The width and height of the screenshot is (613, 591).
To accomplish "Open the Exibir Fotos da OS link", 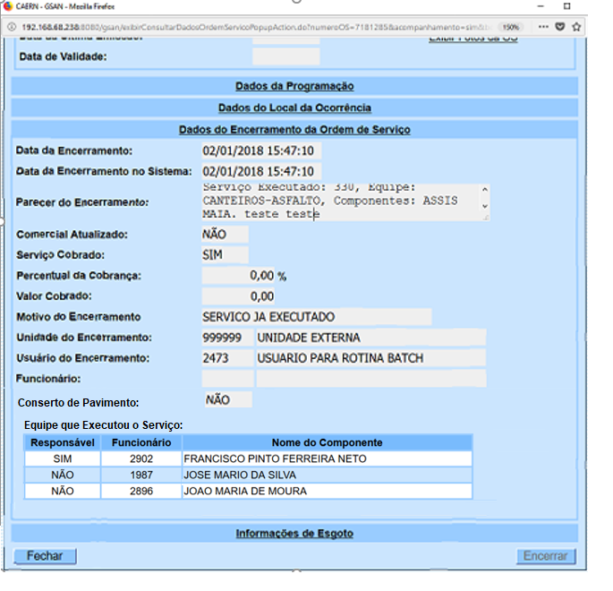I will (473, 38).
